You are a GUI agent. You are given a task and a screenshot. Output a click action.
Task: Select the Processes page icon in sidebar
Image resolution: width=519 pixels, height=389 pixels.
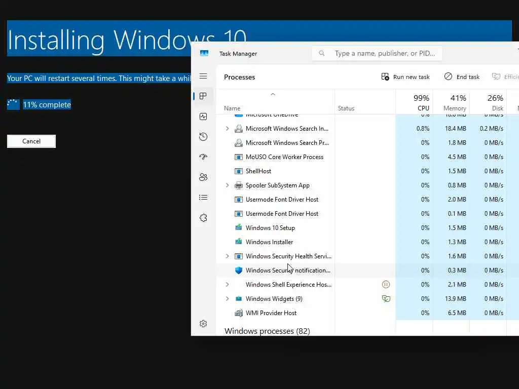coord(203,96)
